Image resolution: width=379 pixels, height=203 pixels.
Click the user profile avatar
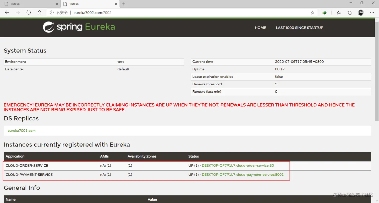361,13
